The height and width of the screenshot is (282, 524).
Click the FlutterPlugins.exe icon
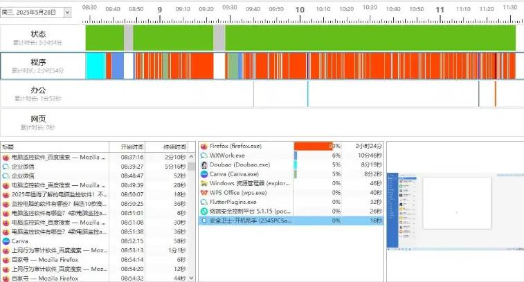point(204,202)
